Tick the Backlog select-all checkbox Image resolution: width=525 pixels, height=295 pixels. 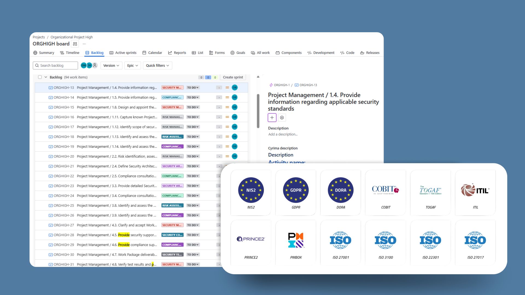40,77
